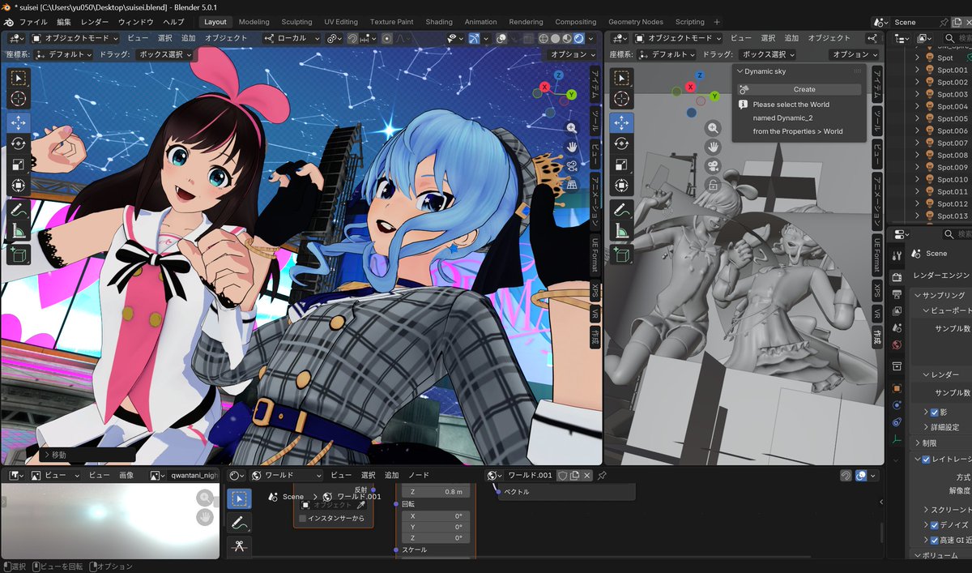Viewport: 972px width, 573px height.
Task: Click the pan hand icon in left viewport
Action: pyautogui.click(x=572, y=147)
